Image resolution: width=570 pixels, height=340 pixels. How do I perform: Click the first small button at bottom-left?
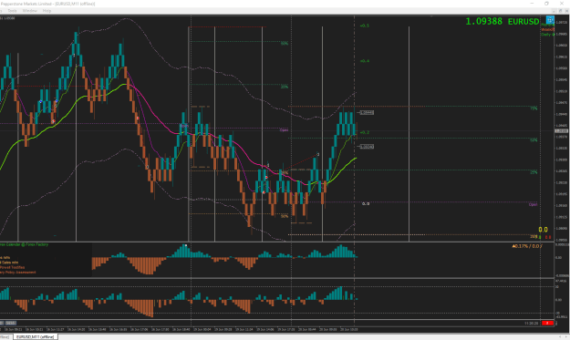click(x=2, y=323)
